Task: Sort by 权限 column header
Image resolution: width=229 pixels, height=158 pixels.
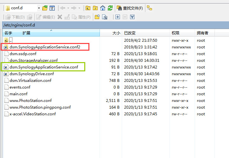Action: 175,33
